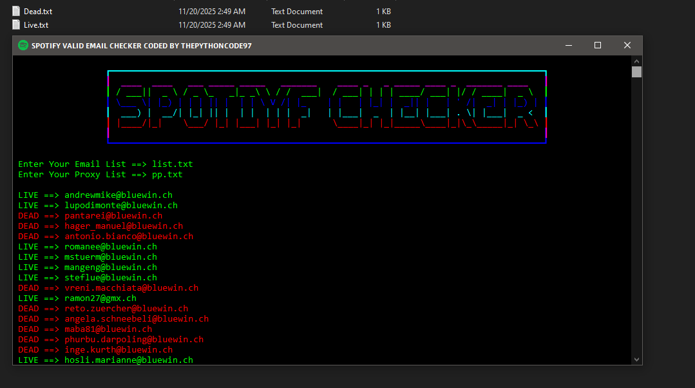Click the antonio.bianco@bluewin.ch DEAD line
This screenshot has width=695, height=388.
tap(106, 237)
